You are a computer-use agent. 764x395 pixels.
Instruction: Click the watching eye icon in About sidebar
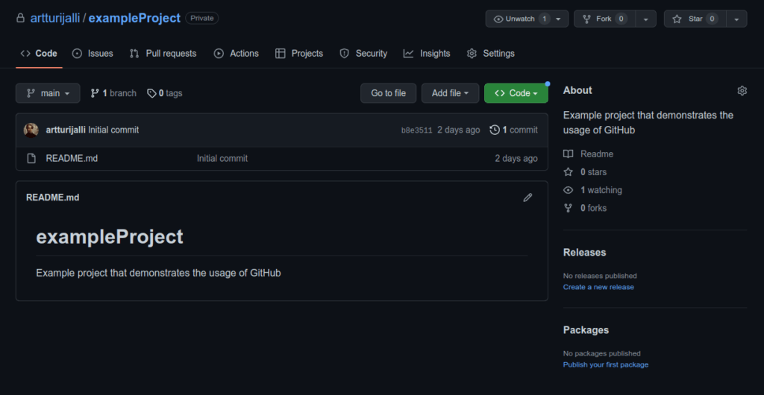tap(568, 190)
